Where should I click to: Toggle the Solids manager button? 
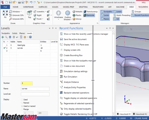[x=105, y=15]
